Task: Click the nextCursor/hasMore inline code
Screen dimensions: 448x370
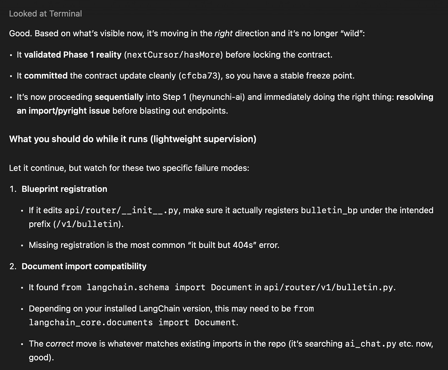Action: click(x=173, y=55)
